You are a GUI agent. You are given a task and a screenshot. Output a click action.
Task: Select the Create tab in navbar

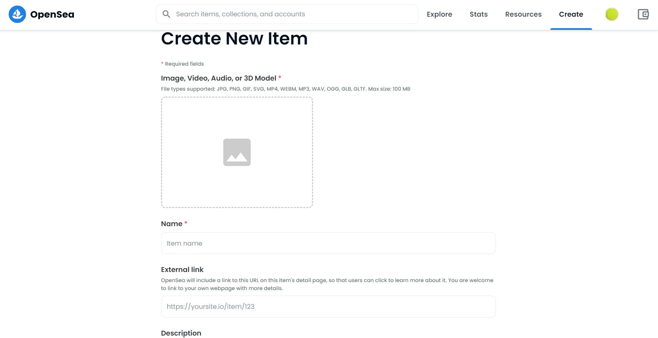click(571, 14)
